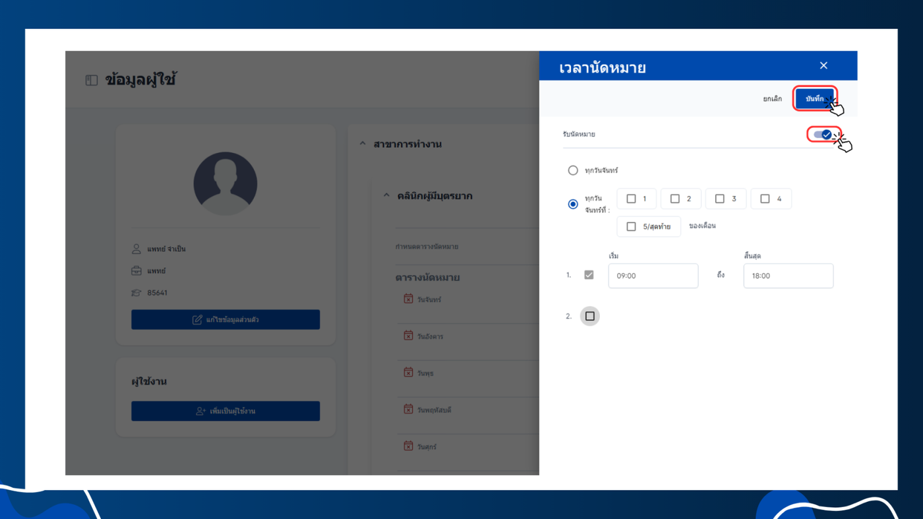This screenshot has width=923, height=519.
Task: Click the calendar icon next to วันพุธ
Action: 408,373
